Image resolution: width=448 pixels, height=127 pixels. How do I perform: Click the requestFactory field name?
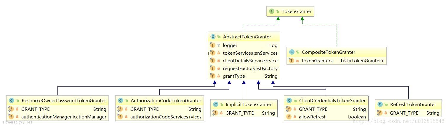point(239,69)
